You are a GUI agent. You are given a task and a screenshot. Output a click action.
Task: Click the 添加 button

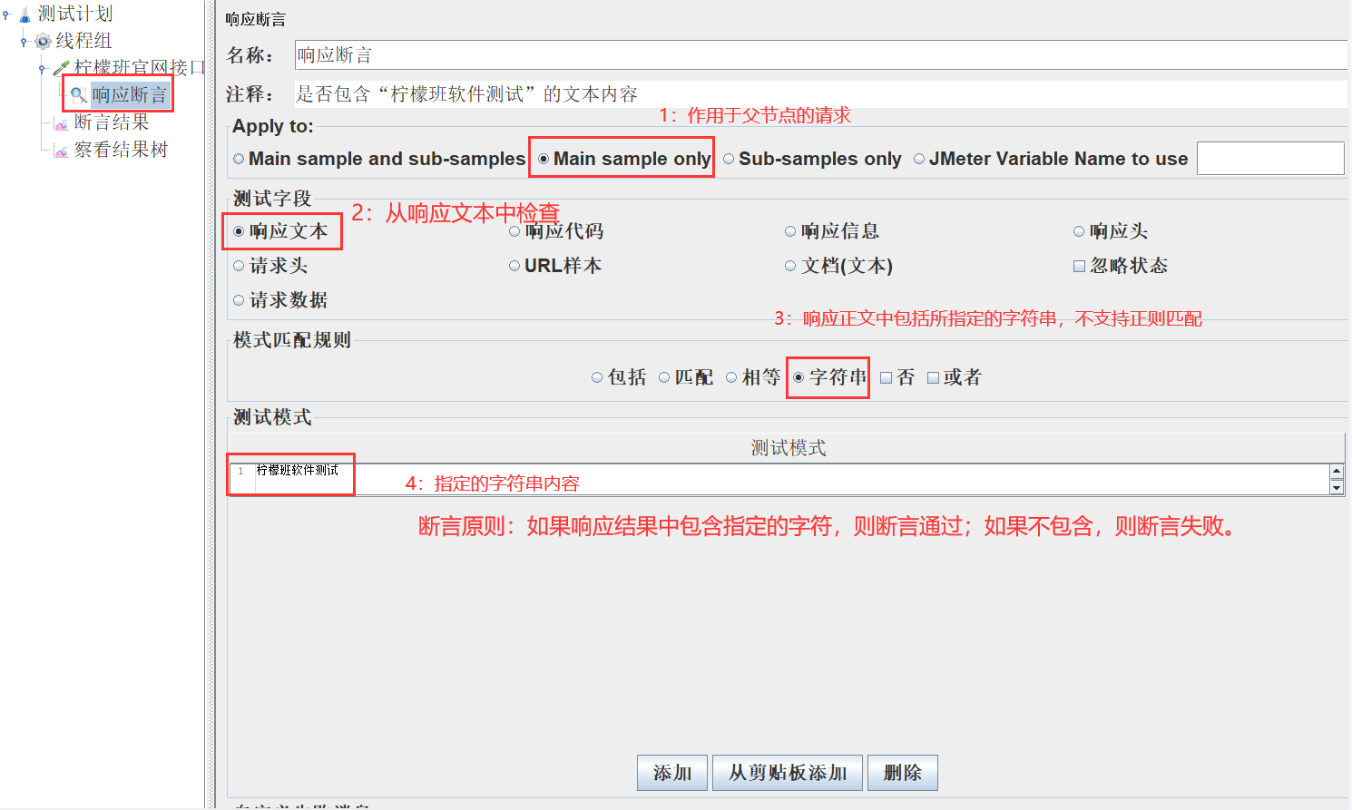click(x=671, y=772)
